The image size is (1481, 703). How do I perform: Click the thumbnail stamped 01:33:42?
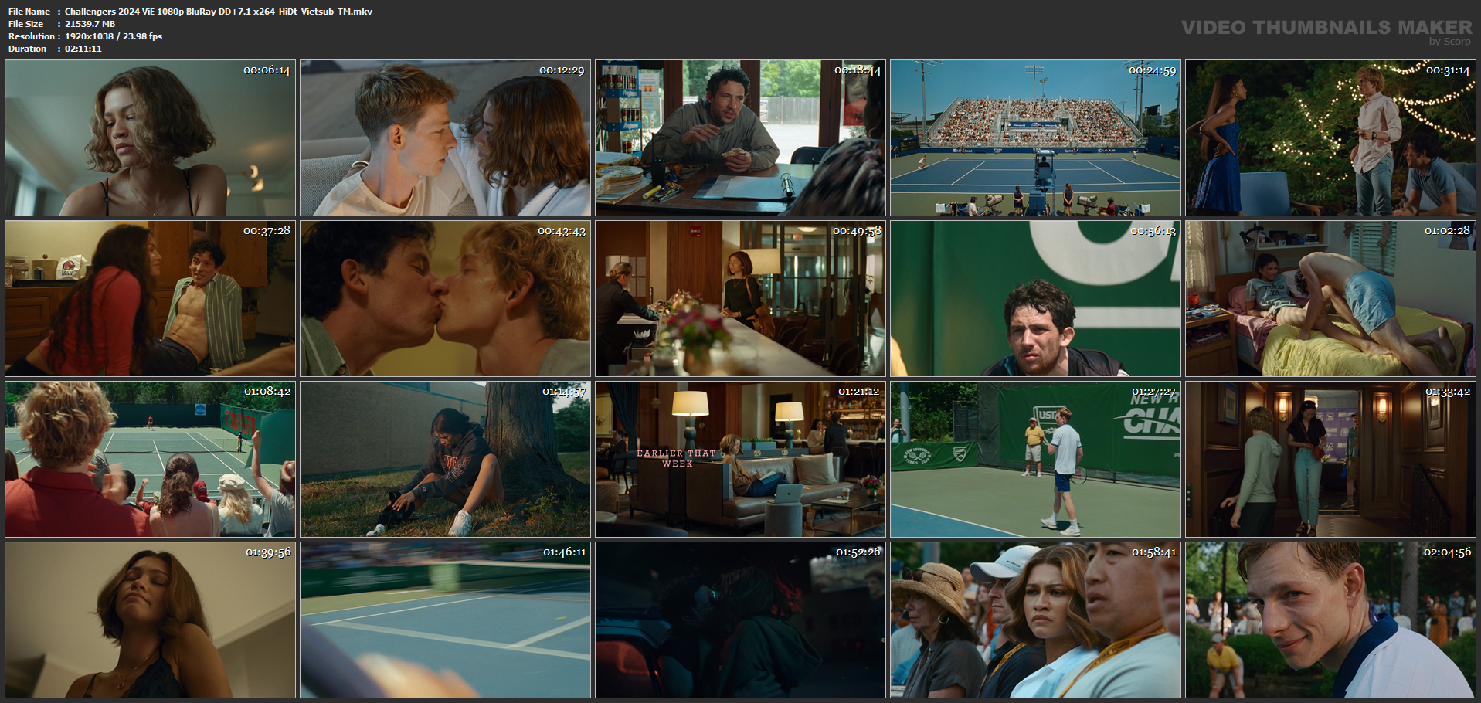[x=1331, y=459]
